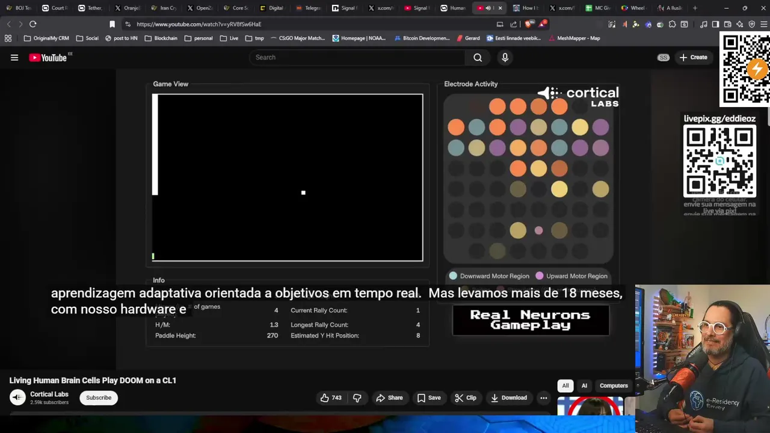The height and width of the screenshot is (433, 770).
Task: Open the Gerard bookmark
Action: (468, 38)
